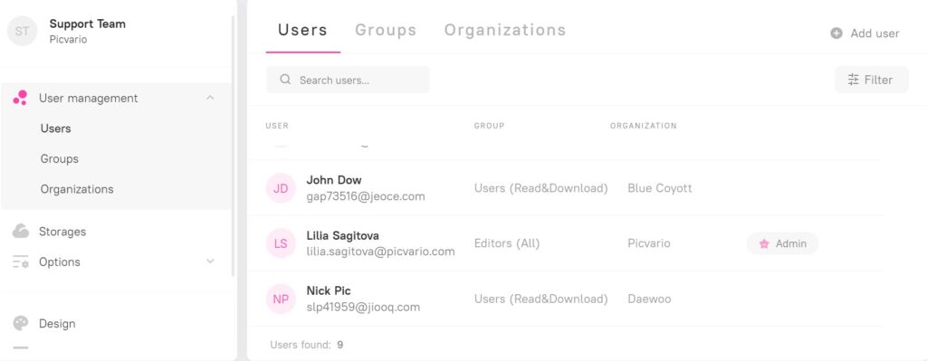Open Organizations in the sidebar
927x361 pixels.
pos(77,190)
